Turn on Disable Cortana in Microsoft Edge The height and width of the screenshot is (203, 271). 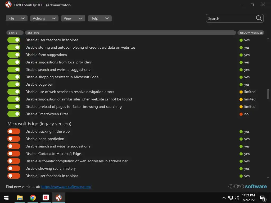pos(14,154)
